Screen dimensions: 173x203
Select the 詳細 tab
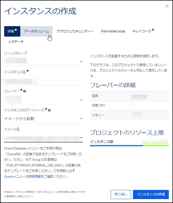click(x=12, y=31)
